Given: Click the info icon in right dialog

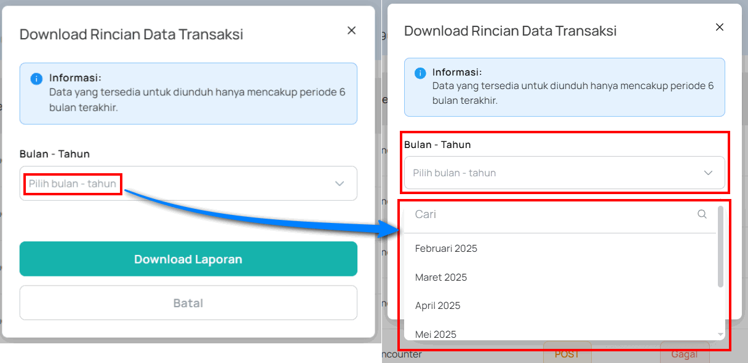Looking at the screenshot, I should pos(420,72).
